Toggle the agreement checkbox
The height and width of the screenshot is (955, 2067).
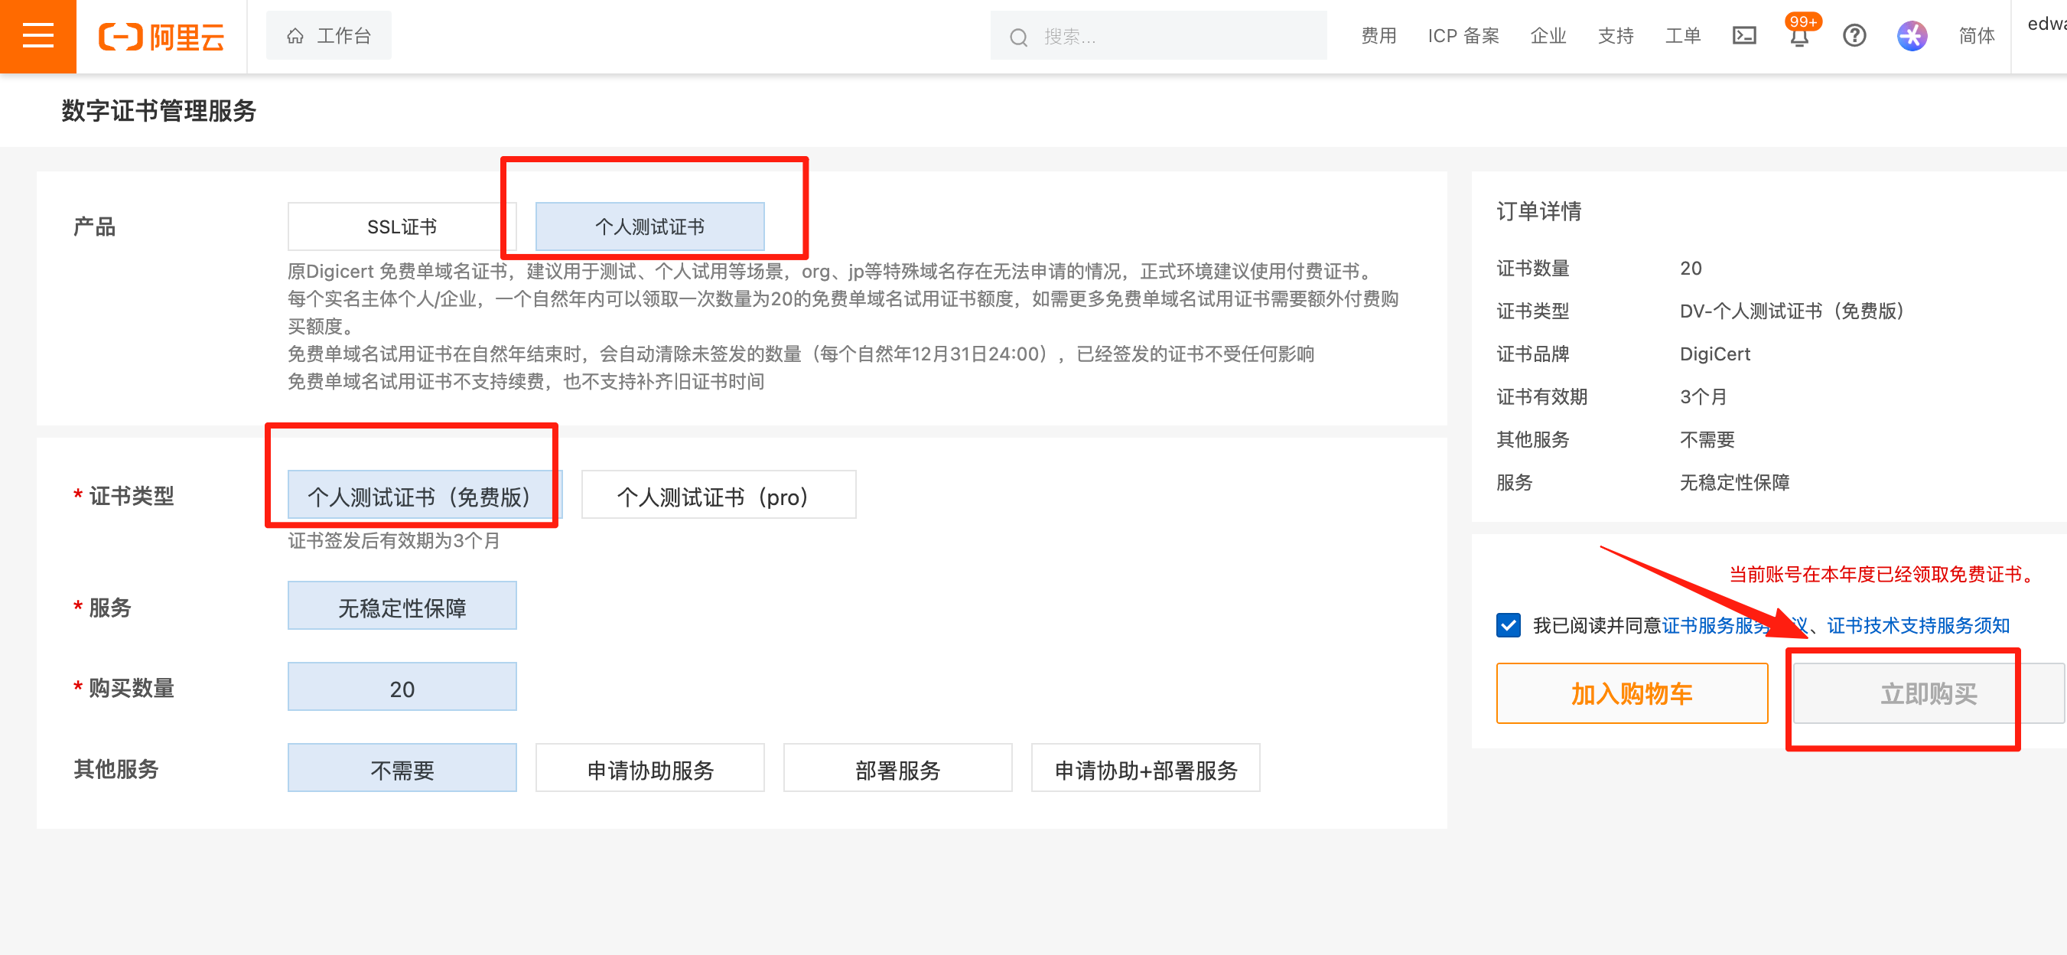(1508, 625)
